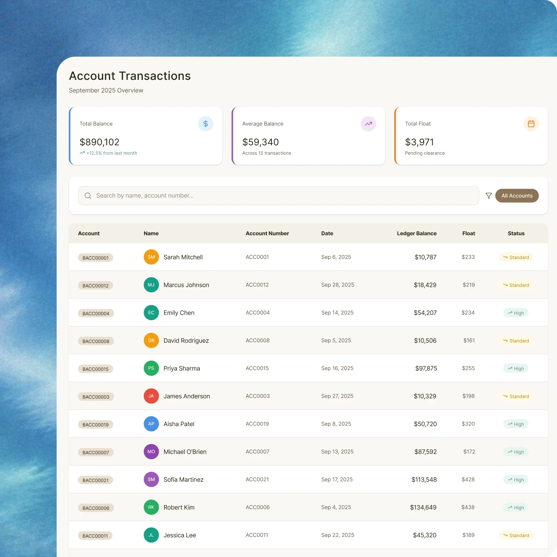Click ledger balance $134,649
Image resolution: width=557 pixels, height=557 pixels.
(423, 507)
